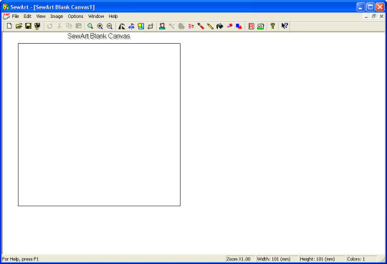Select the red paintbrush tool
387x264 pixels.
201,26
